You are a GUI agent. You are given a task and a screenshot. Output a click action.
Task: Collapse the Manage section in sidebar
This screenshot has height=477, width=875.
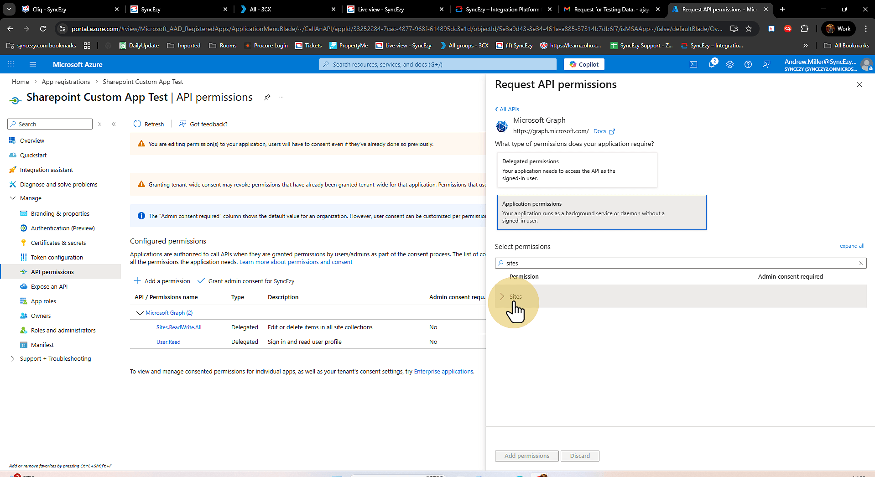click(13, 198)
